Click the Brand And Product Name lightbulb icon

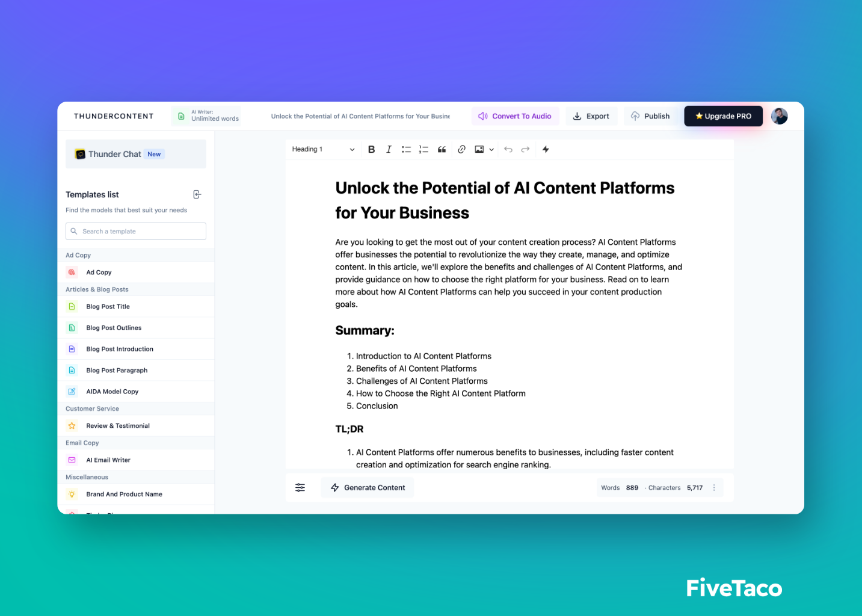coord(72,494)
